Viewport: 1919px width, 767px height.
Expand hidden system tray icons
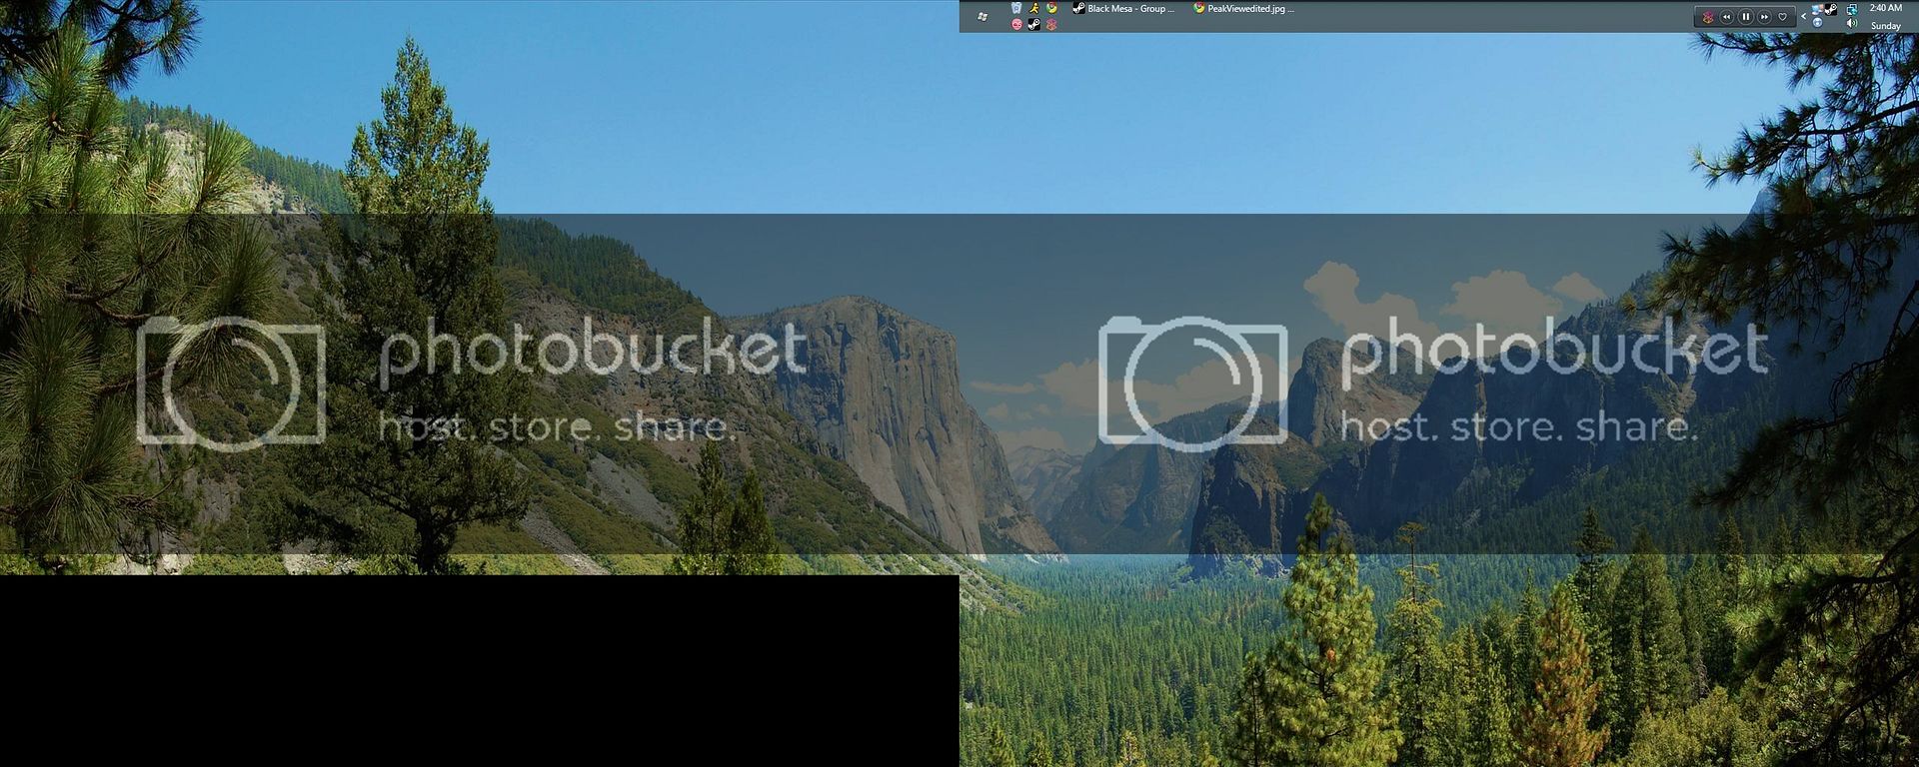click(1803, 16)
